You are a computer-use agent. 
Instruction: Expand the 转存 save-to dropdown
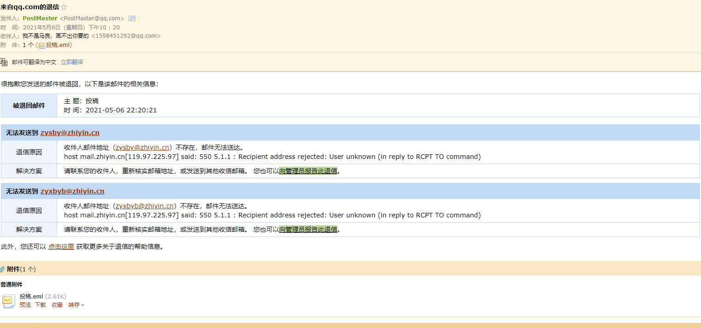(x=76, y=305)
